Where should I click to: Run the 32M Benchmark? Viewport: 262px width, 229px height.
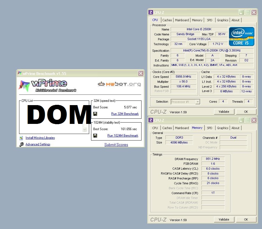125,114
